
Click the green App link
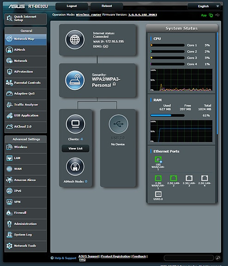[x=204, y=15]
